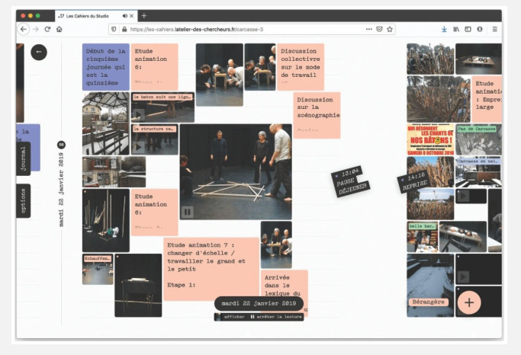Play the 'le baton suit une lign..' video
This screenshot has height=355, width=521.
click(x=138, y=115)
